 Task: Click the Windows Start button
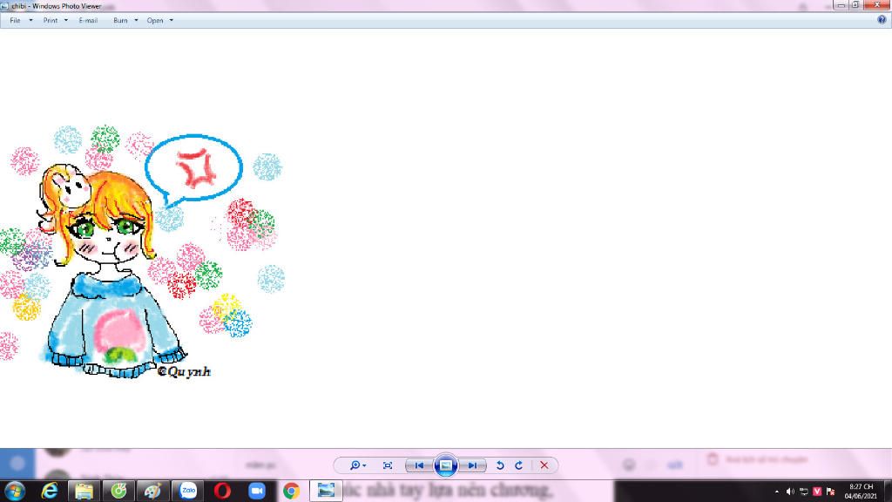pyautogui.click(x=15, y=491)
